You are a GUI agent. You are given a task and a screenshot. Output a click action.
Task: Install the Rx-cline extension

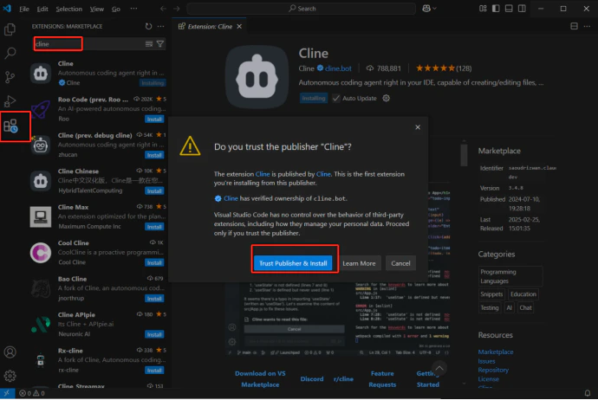154,370
